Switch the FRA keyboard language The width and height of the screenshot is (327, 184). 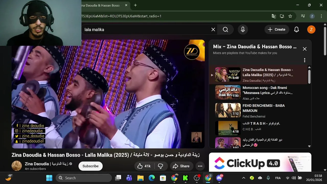coord(278,178)
